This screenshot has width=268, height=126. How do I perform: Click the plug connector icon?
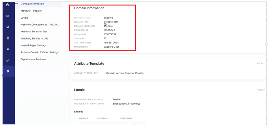coord(8,49)
